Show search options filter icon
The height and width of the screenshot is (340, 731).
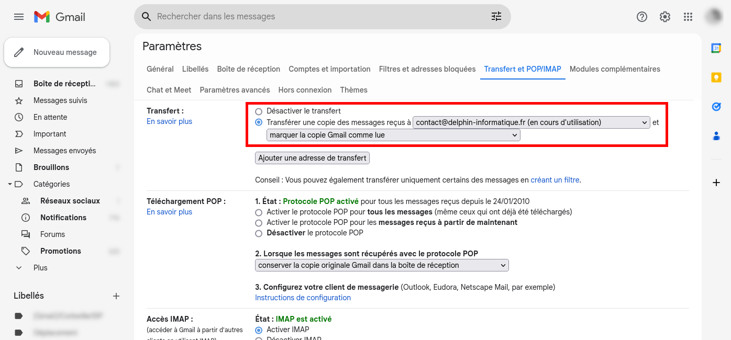[496, 17]
